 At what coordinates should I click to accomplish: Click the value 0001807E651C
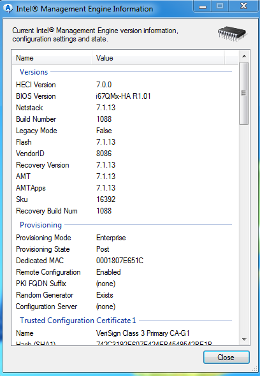120,261
